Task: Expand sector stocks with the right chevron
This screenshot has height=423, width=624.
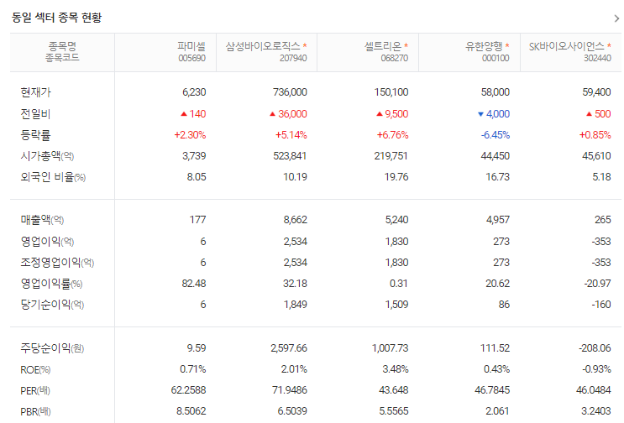Action: point(616,18)
